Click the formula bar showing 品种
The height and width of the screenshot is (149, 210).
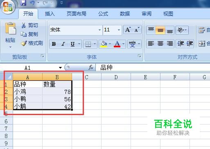click(153, 67)
